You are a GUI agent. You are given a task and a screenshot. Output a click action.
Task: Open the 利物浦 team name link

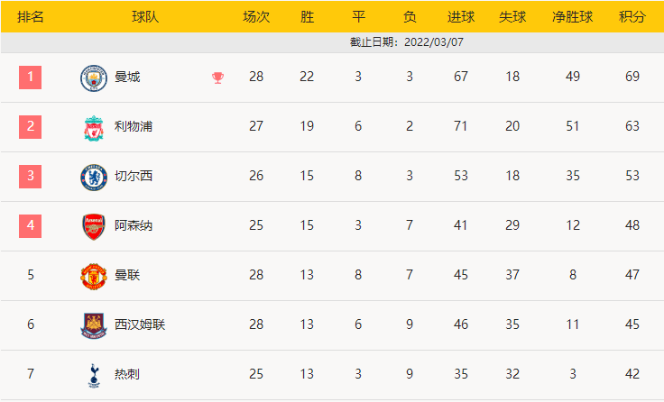134,126
